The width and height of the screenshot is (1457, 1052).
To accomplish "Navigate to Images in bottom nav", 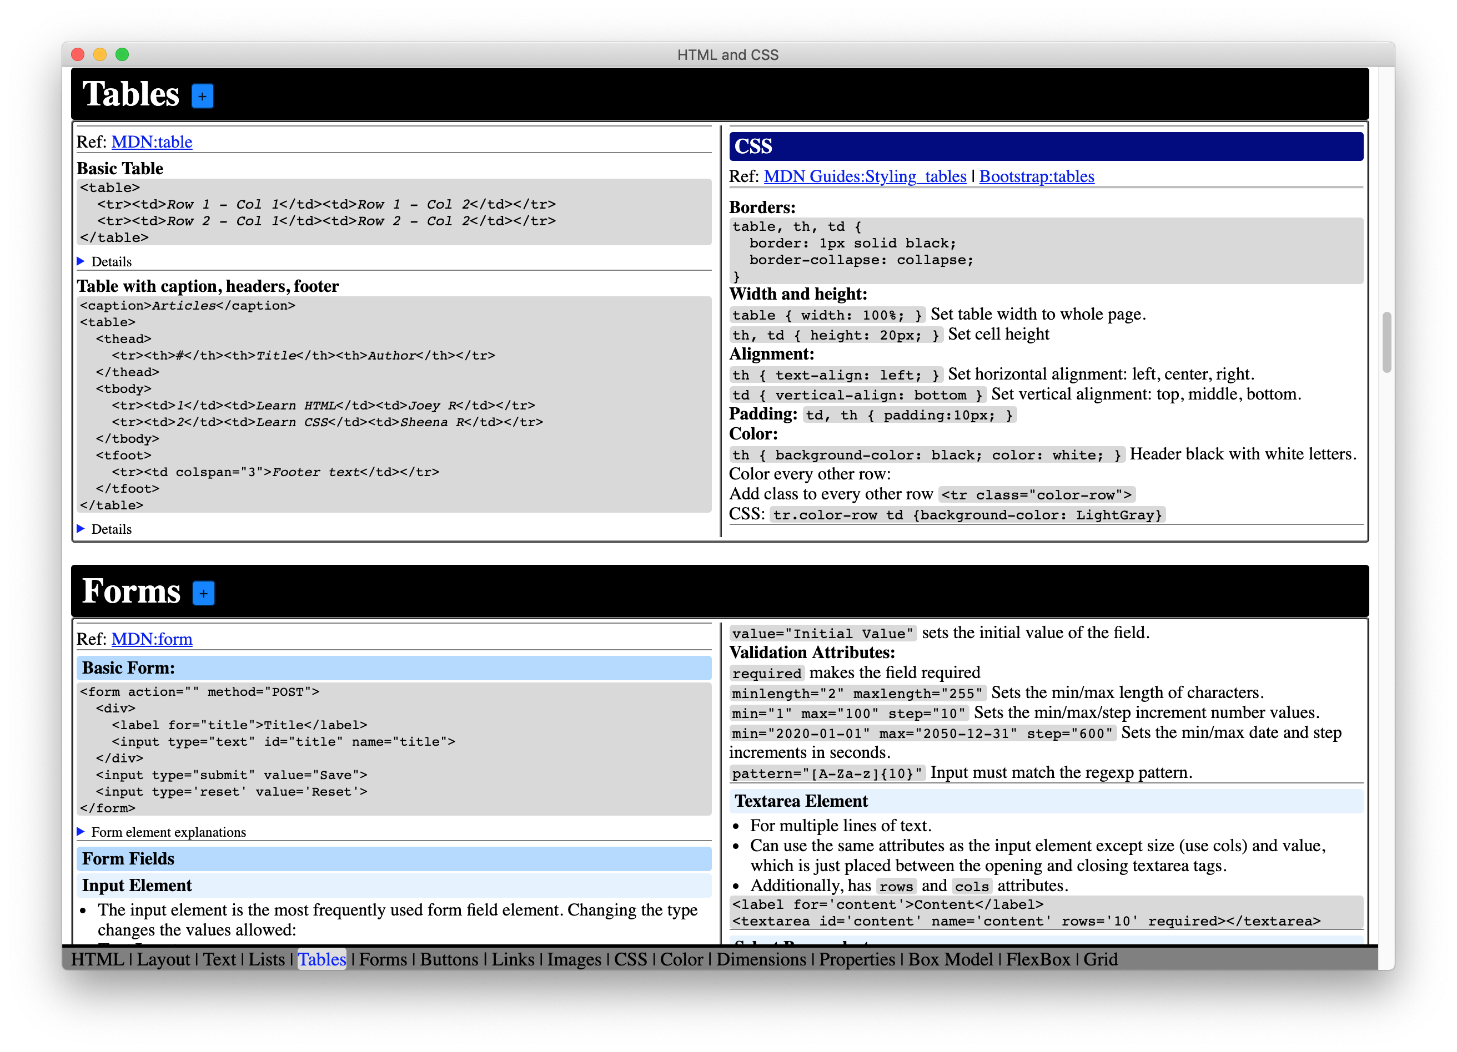I will pyautogui.click(x=574, y=959).
